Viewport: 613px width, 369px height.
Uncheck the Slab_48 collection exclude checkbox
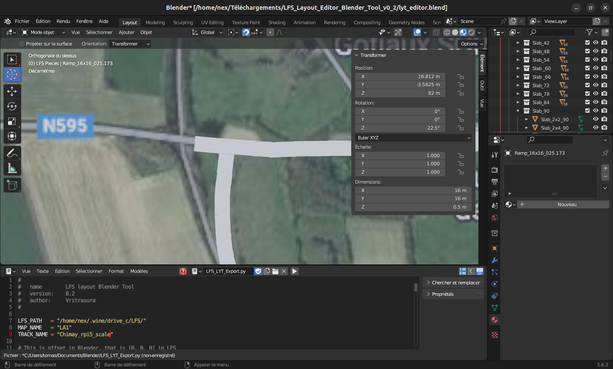coord(587,51)
